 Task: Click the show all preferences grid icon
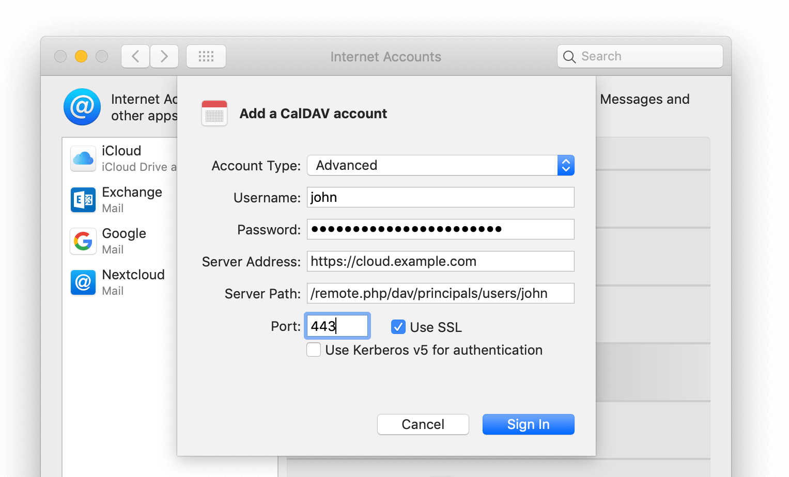pos(206,56)
